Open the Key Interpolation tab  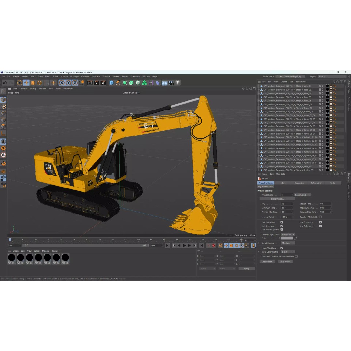click(x=266, y=187)
